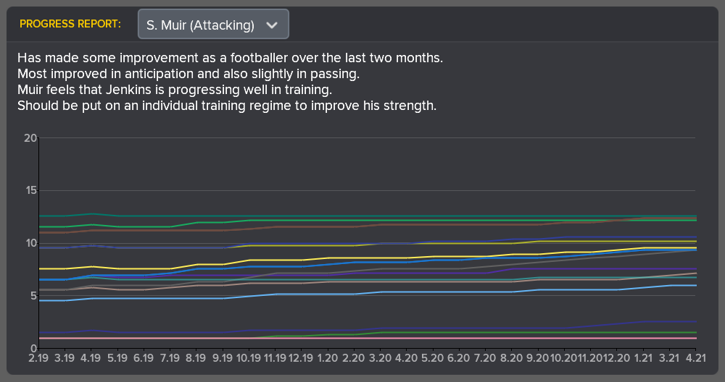The height and width of the screenshot is (382, 725).
Task: Click the 9.19 month marker on chart
Action: click(x=223, y=358)
